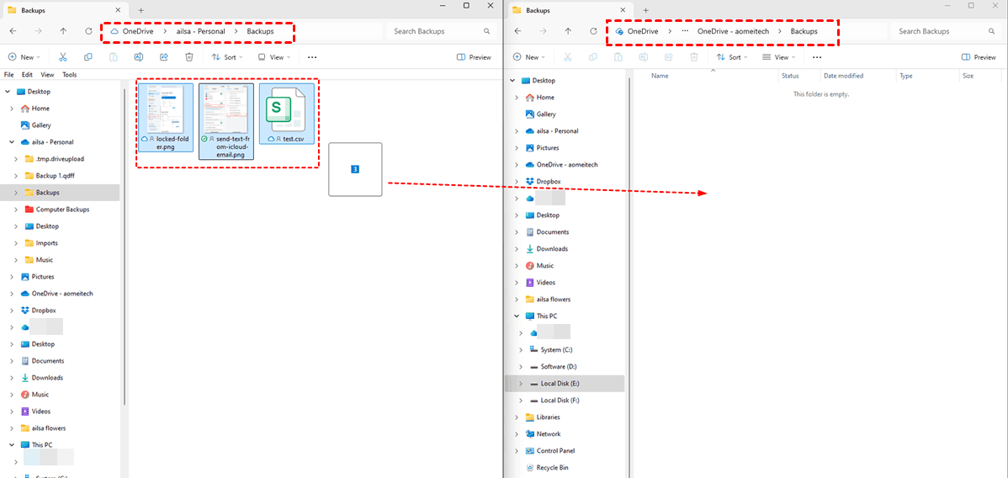1008x478 pixels.
Task: Open Sort dropdown in left window
Action: (x=227, y=57)
